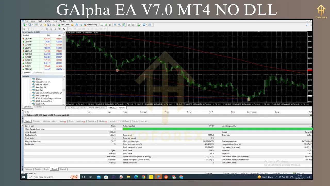This screenshot has height=186, width=330.
Task: Toggle the Terminal window icon
Action: coord(49,25)
